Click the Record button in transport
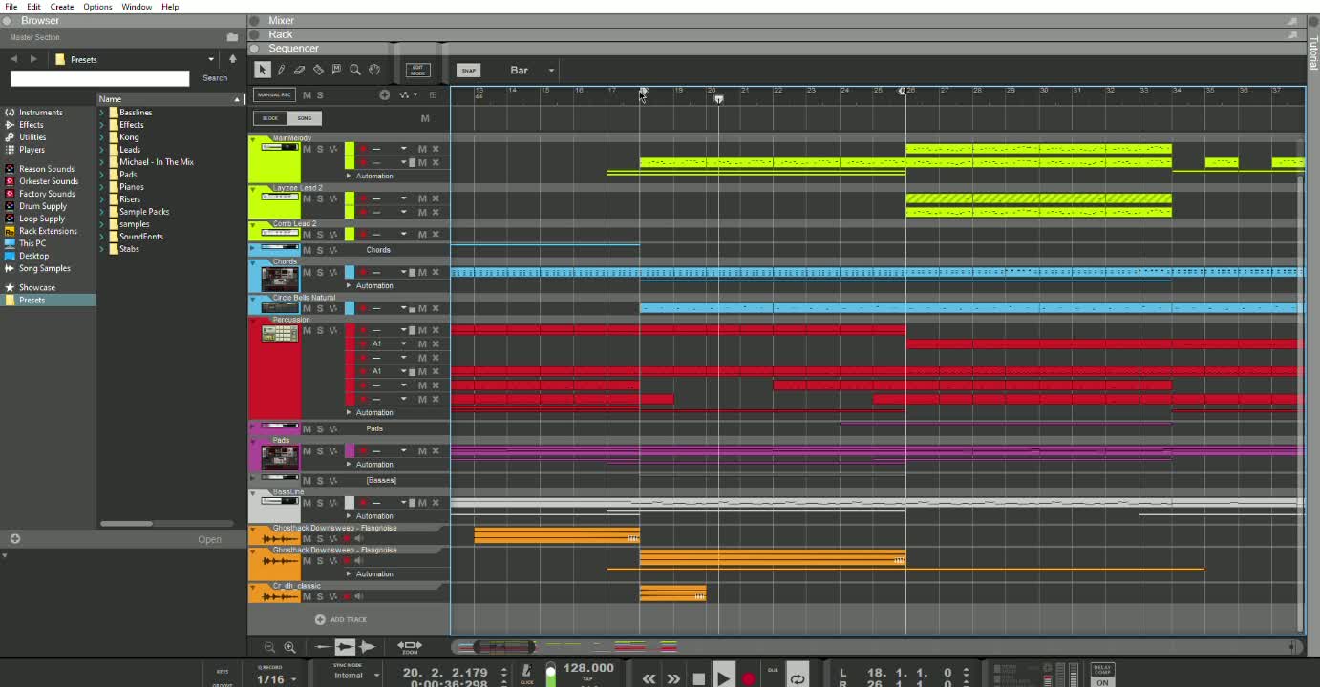Screen dimensions: 1320x687 (748, 678)
